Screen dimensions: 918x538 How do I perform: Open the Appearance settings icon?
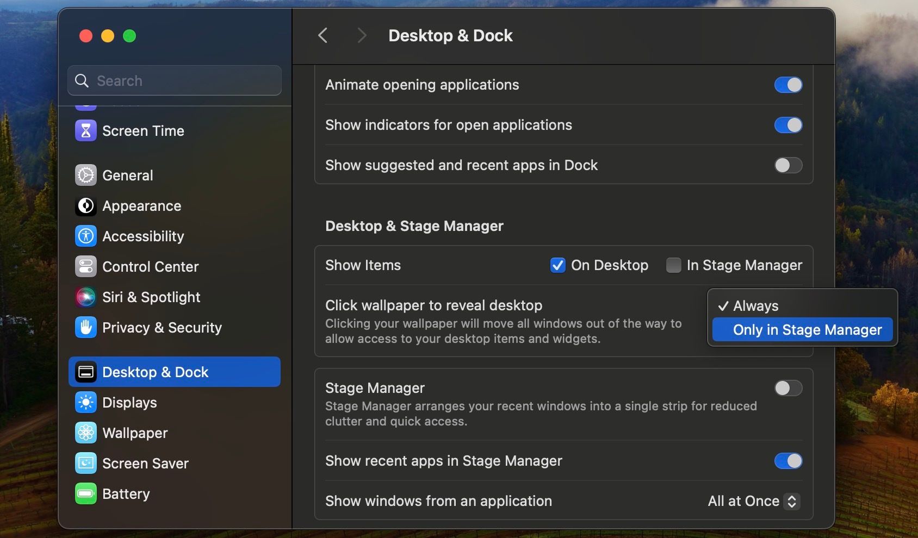tap(85, 206)
